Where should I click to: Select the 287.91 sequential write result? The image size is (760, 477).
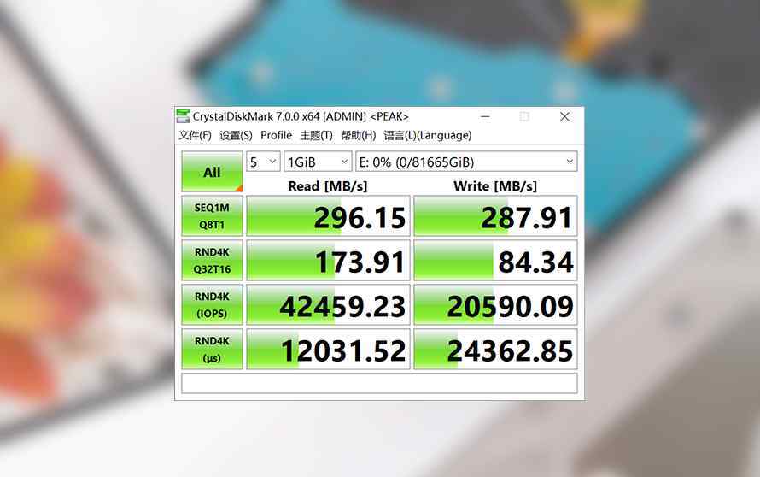tap(495, 216)
